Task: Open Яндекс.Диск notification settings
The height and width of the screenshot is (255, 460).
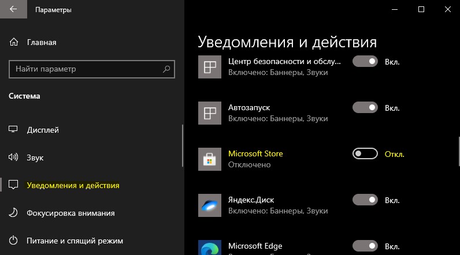Action: [x=251, y=200]
